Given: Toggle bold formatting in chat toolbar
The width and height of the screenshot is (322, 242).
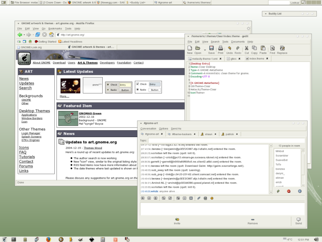Looking at the screenshot, I should click(143, 198).
